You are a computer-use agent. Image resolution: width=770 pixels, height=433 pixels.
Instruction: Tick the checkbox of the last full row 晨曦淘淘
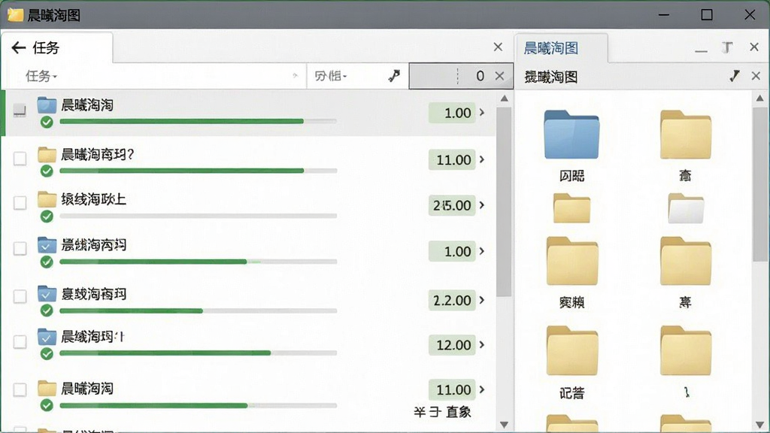20,390
